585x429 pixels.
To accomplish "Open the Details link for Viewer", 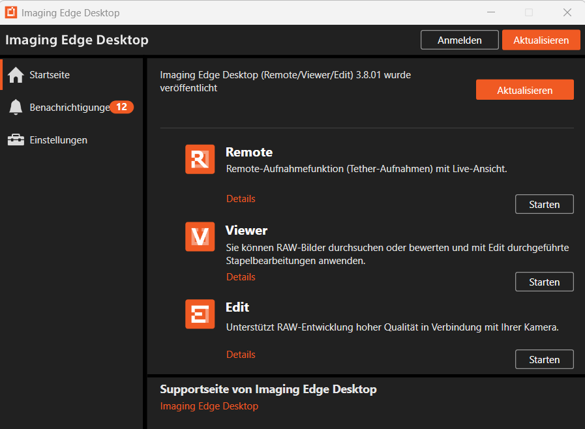I will pyautogui.click(x=241, y=277).
